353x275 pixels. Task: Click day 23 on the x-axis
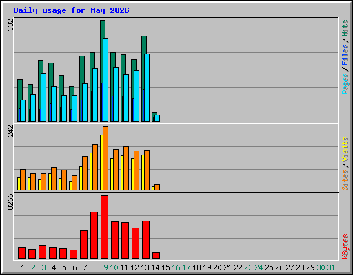point(248,267)
